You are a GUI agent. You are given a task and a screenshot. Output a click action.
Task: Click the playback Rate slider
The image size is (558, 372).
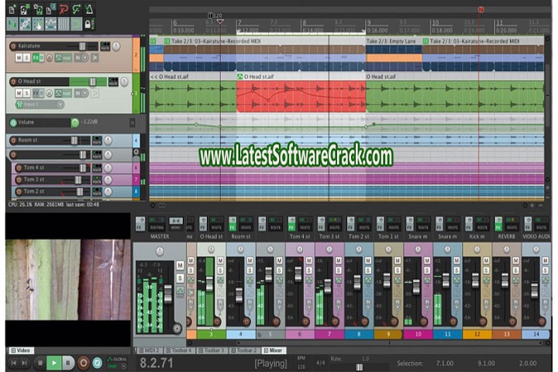(x=360, y=365)
